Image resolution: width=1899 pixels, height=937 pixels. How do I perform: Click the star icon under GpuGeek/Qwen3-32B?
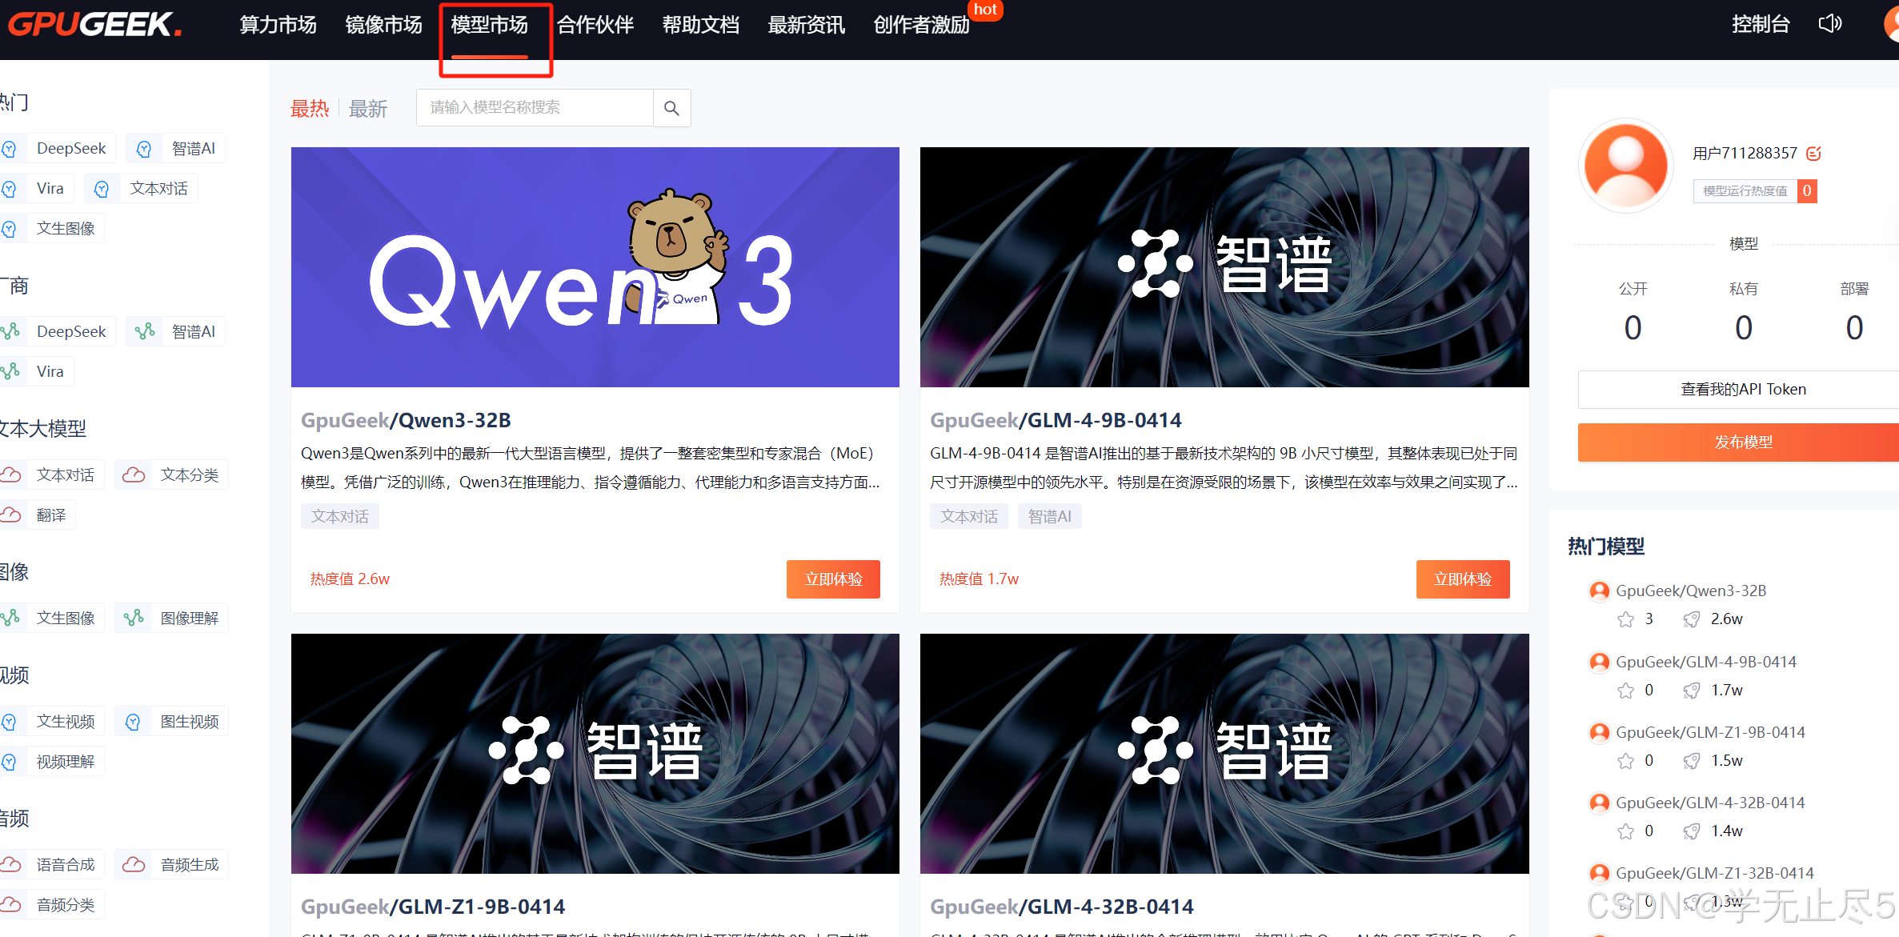click(1625, 619)
